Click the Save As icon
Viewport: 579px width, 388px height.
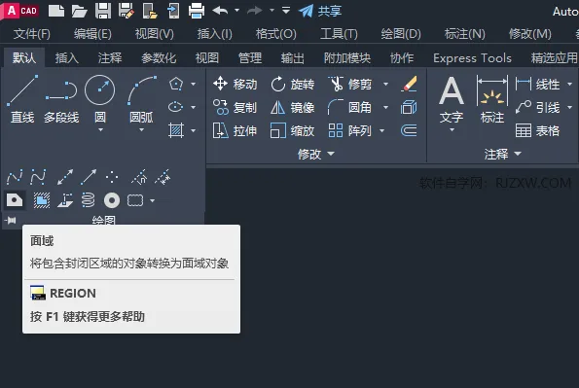tap(127, 11)
